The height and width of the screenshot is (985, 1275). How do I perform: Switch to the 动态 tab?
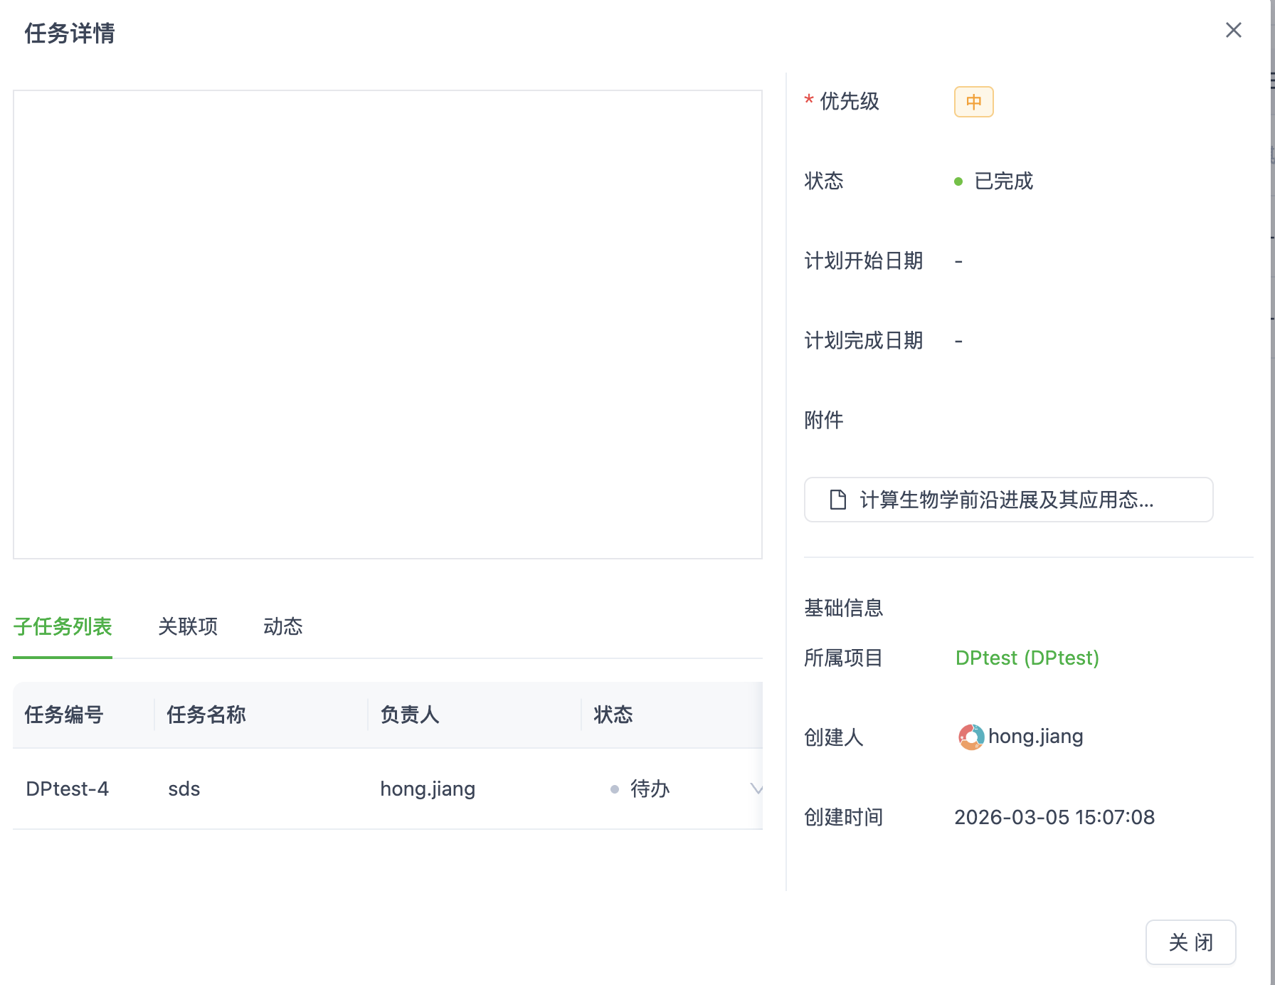tap(282, 627)
